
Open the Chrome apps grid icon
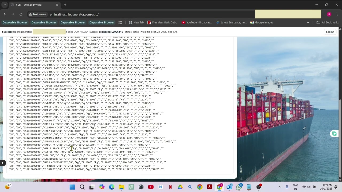pyautogui.click(x=120, y=22)
